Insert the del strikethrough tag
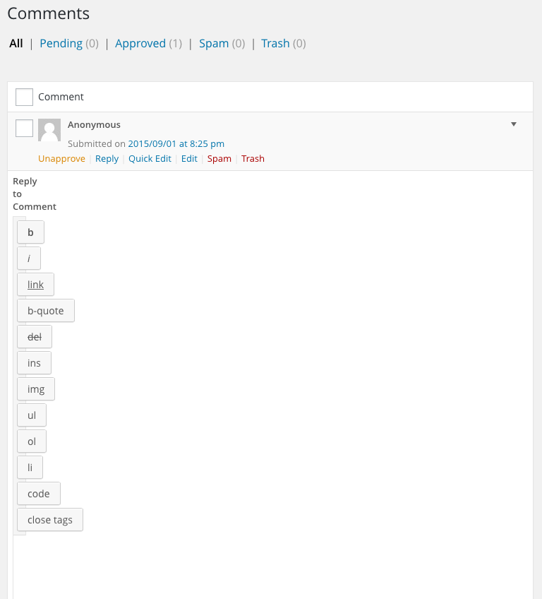 35,337
